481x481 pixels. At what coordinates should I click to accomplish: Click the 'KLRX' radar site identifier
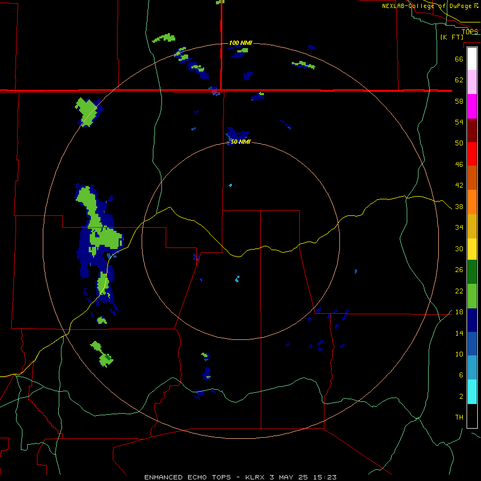(x=255, y=477)
